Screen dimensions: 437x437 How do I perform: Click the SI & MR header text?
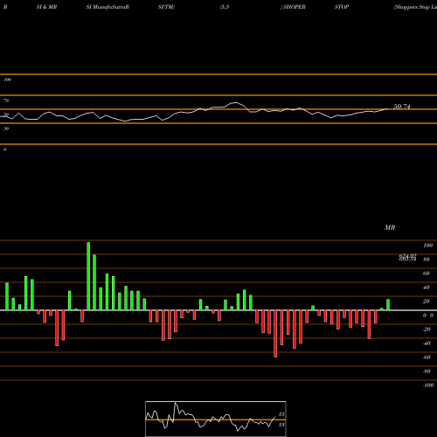pyautogui.click(x=46, y=7)
